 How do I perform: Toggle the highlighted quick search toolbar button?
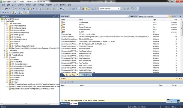tap(86, 9)
